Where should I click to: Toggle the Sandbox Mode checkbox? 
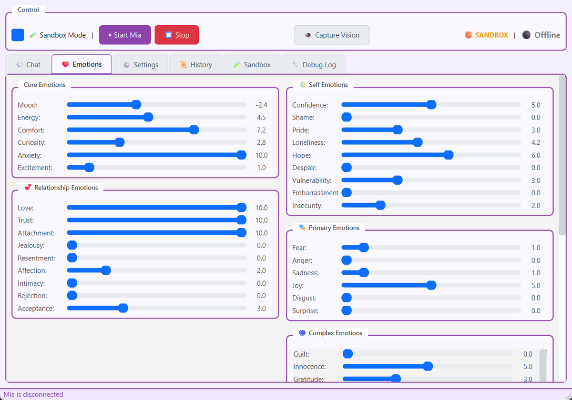click(18, 35)
